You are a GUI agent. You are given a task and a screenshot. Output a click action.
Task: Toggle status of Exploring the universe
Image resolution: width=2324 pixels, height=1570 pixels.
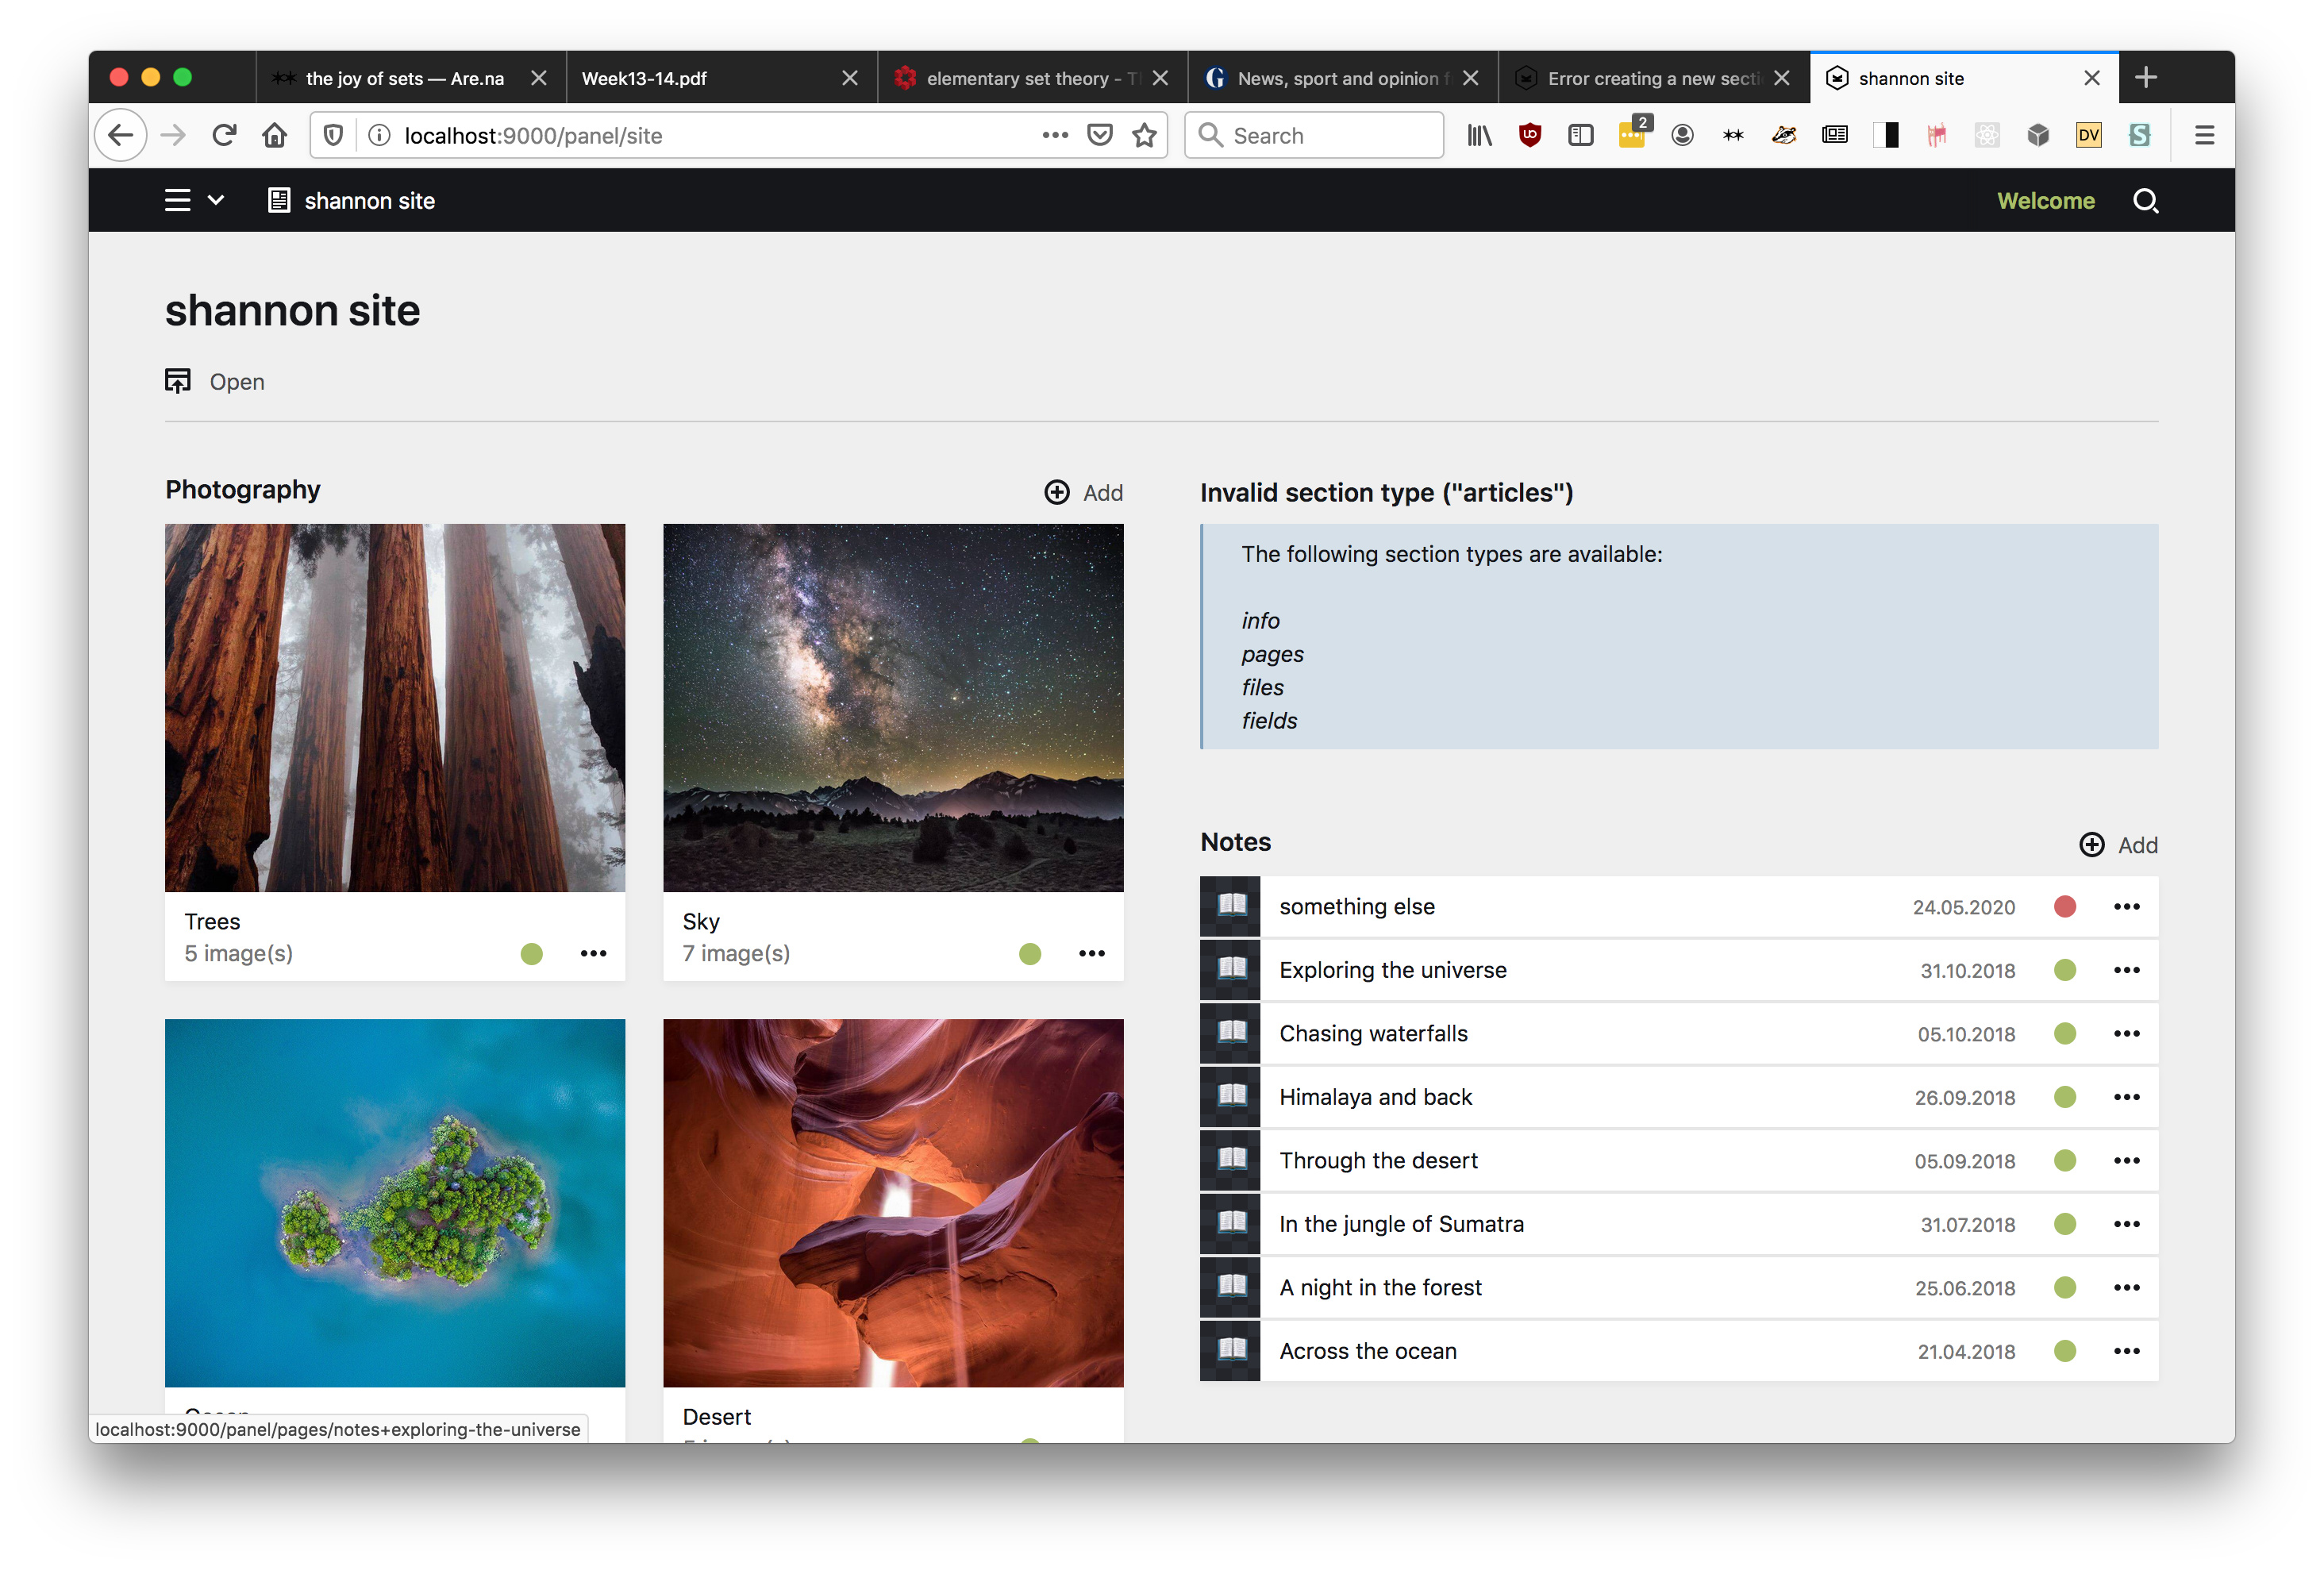tap(2065, 970)
